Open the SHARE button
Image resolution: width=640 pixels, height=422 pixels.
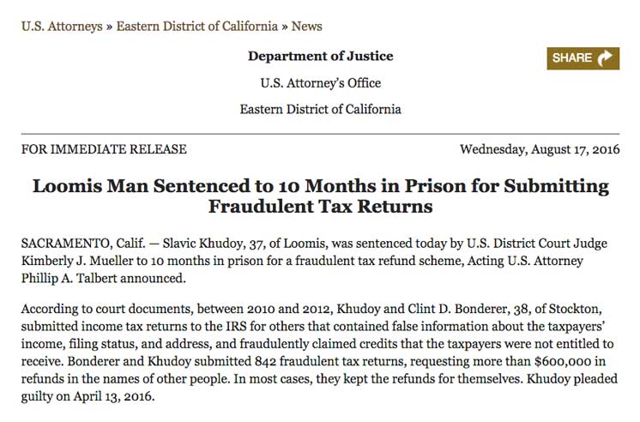(x=583, y=58)
